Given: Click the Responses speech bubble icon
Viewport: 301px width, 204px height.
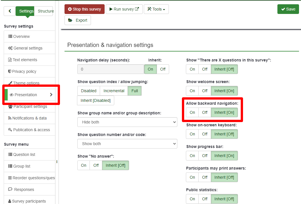Looking at the screenshot, I should coord(10,189).
